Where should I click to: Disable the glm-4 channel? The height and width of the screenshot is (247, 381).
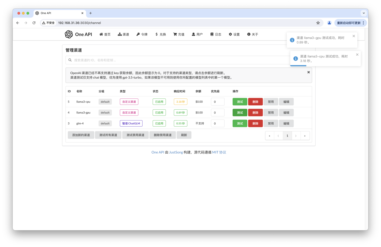click(x=271, y=124)
